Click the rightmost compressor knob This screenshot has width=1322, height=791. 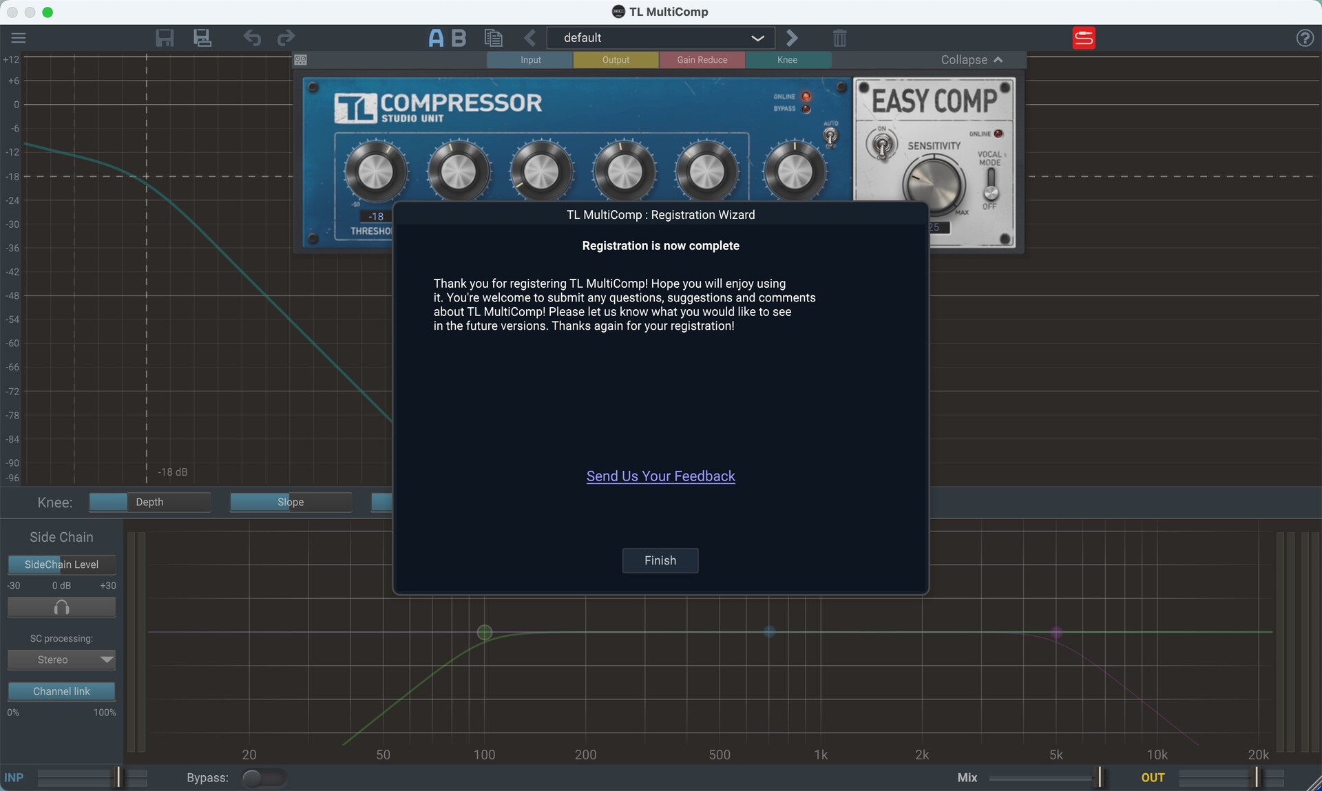pos(795,172)
